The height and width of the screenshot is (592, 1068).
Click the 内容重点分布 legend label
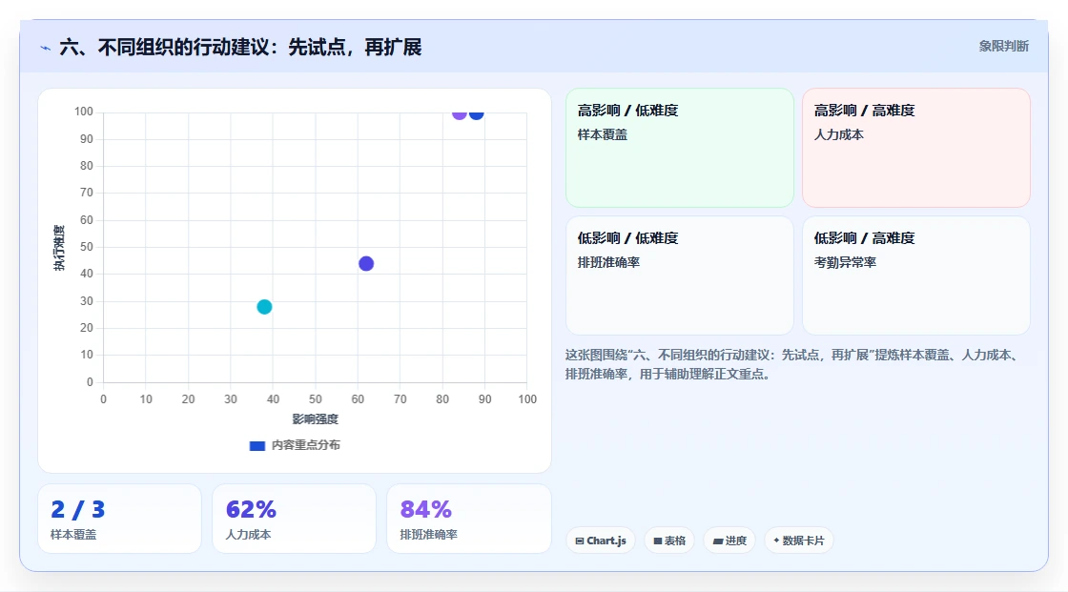(x=305, y=445)
